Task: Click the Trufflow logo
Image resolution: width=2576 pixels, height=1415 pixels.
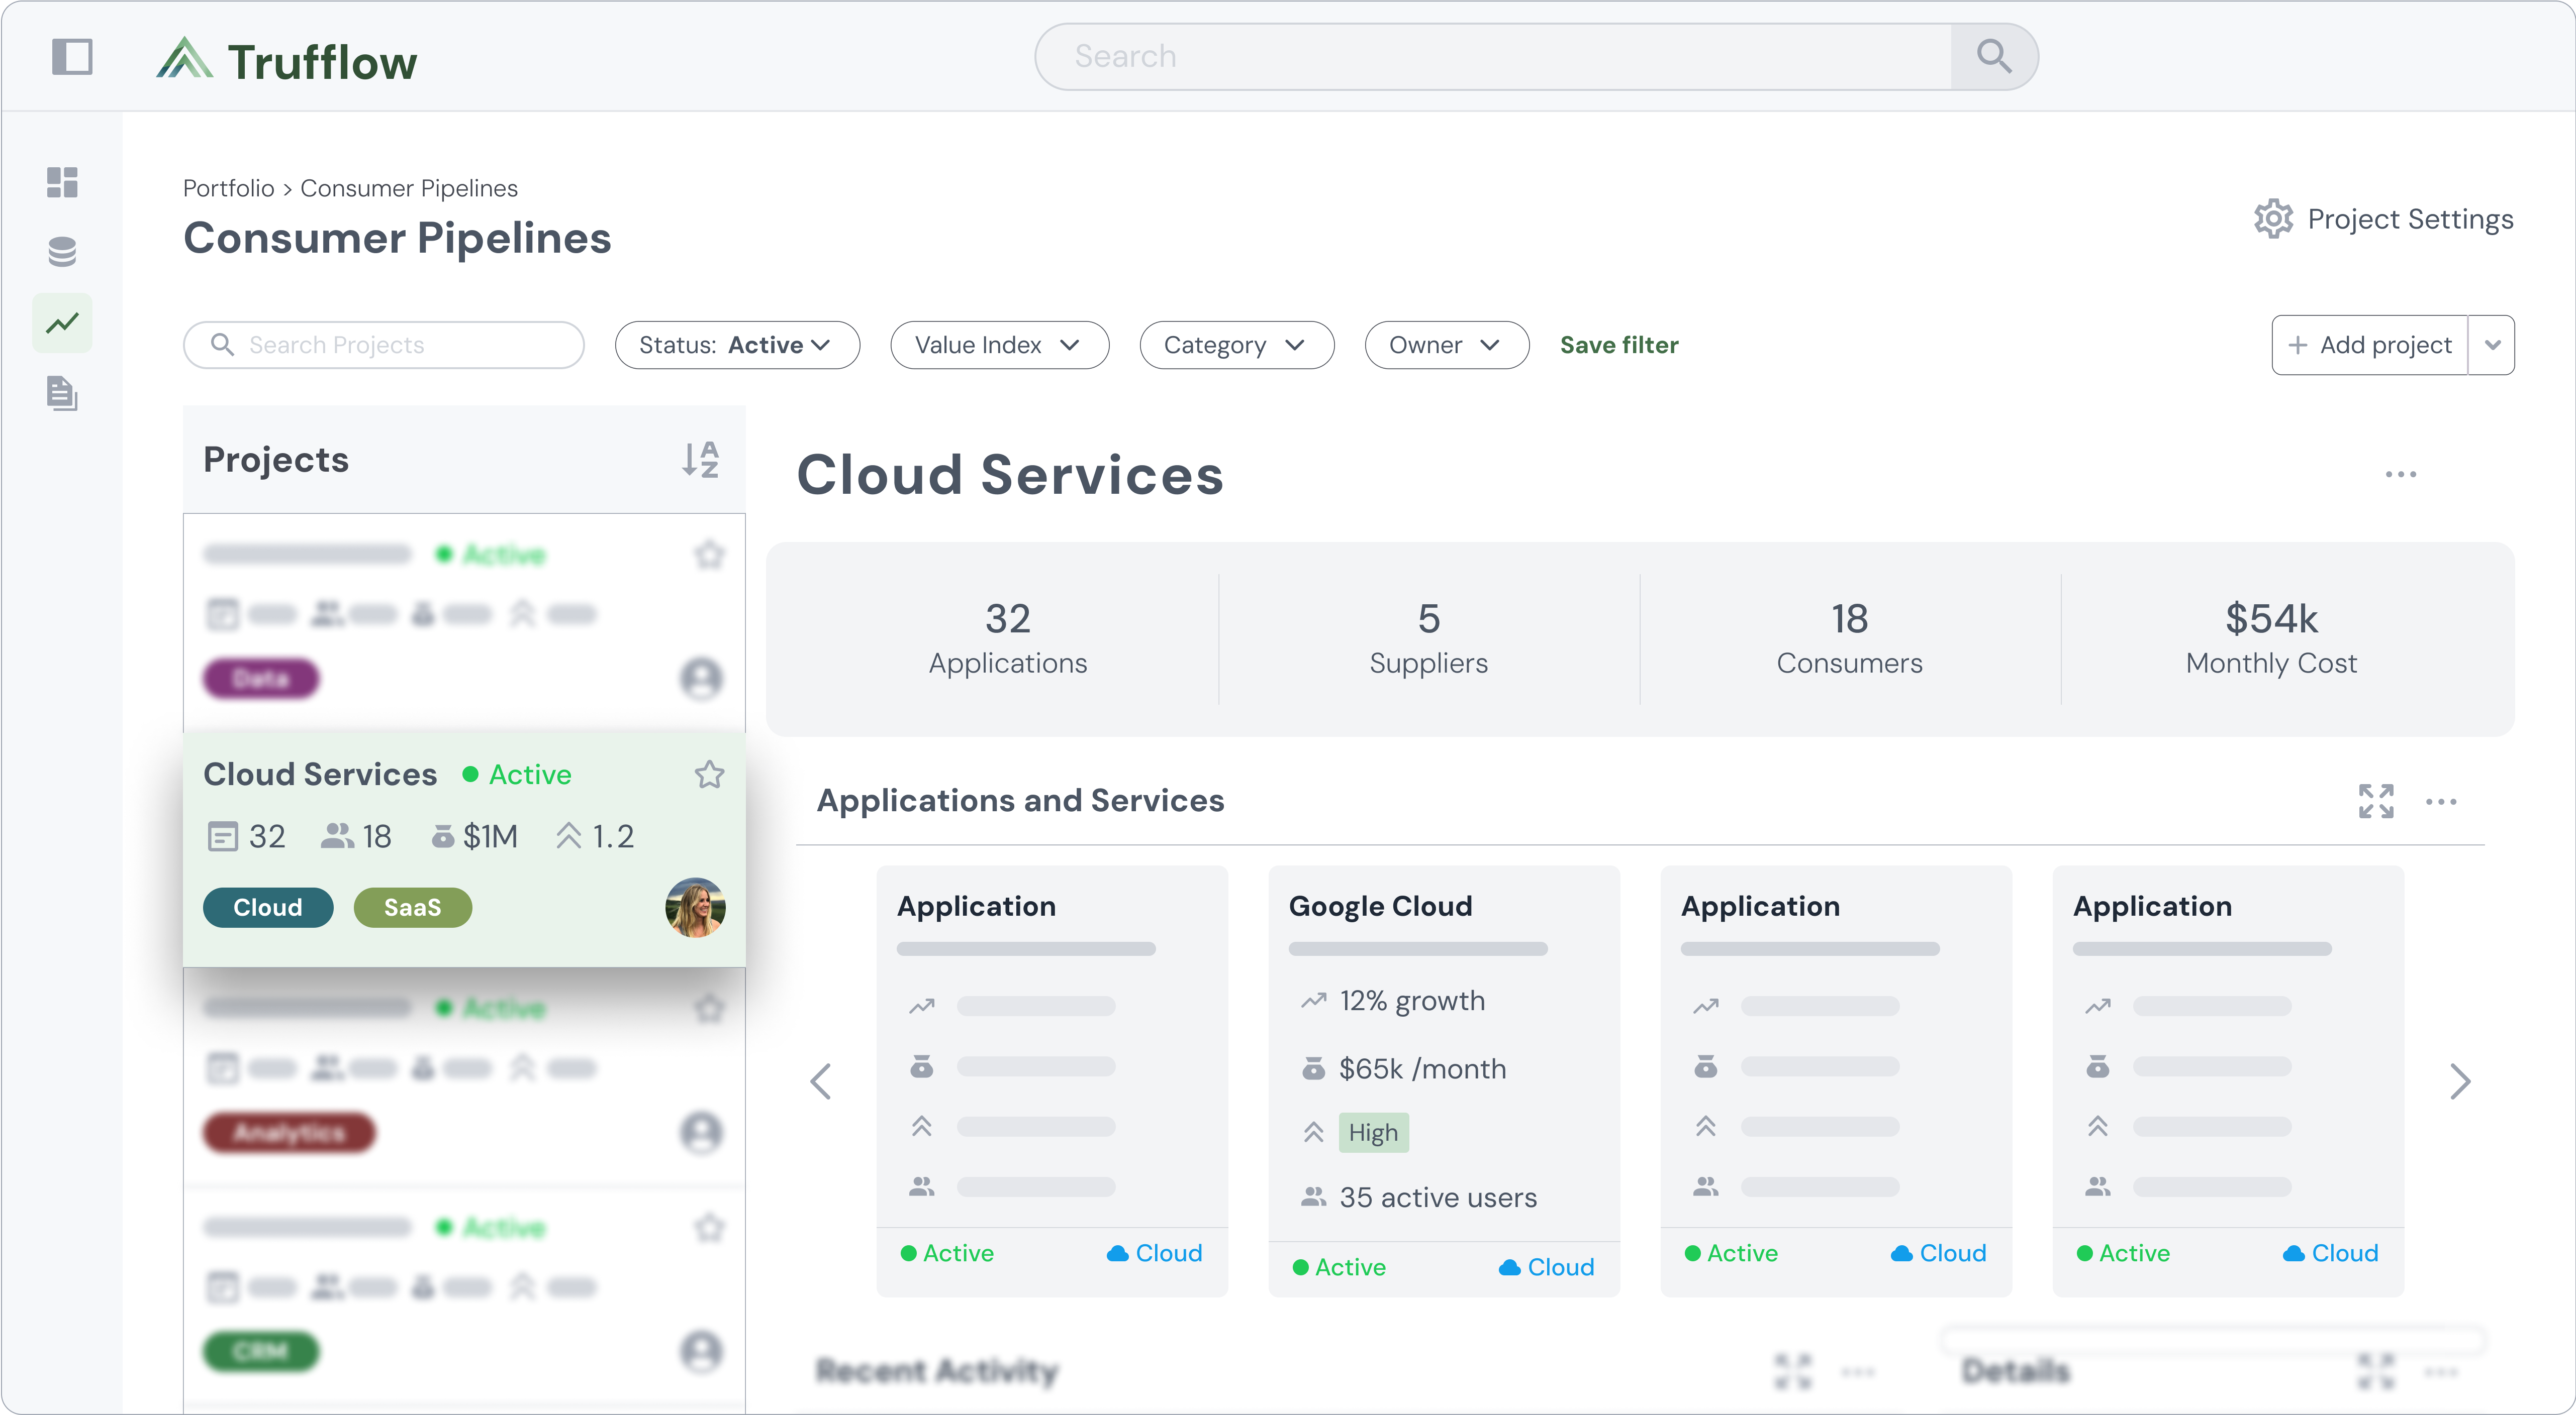Action: [286, 60]
